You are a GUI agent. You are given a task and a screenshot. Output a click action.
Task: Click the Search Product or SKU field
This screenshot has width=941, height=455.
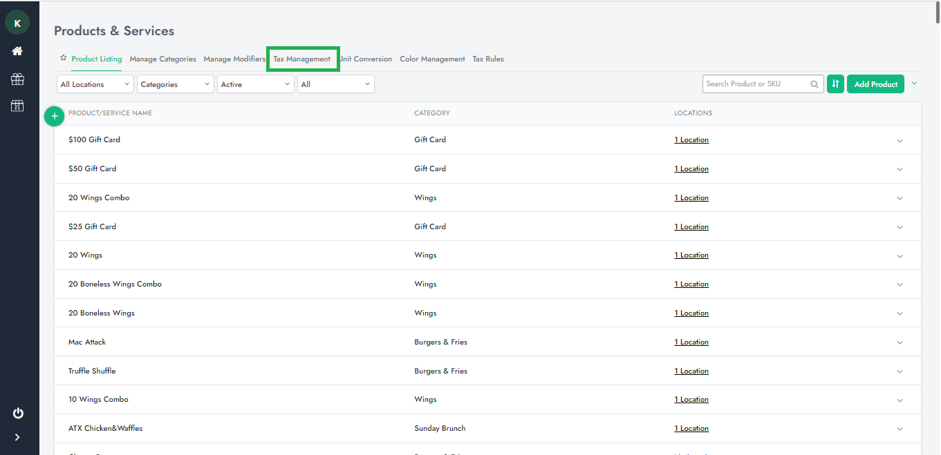click(x=756, y=84)
